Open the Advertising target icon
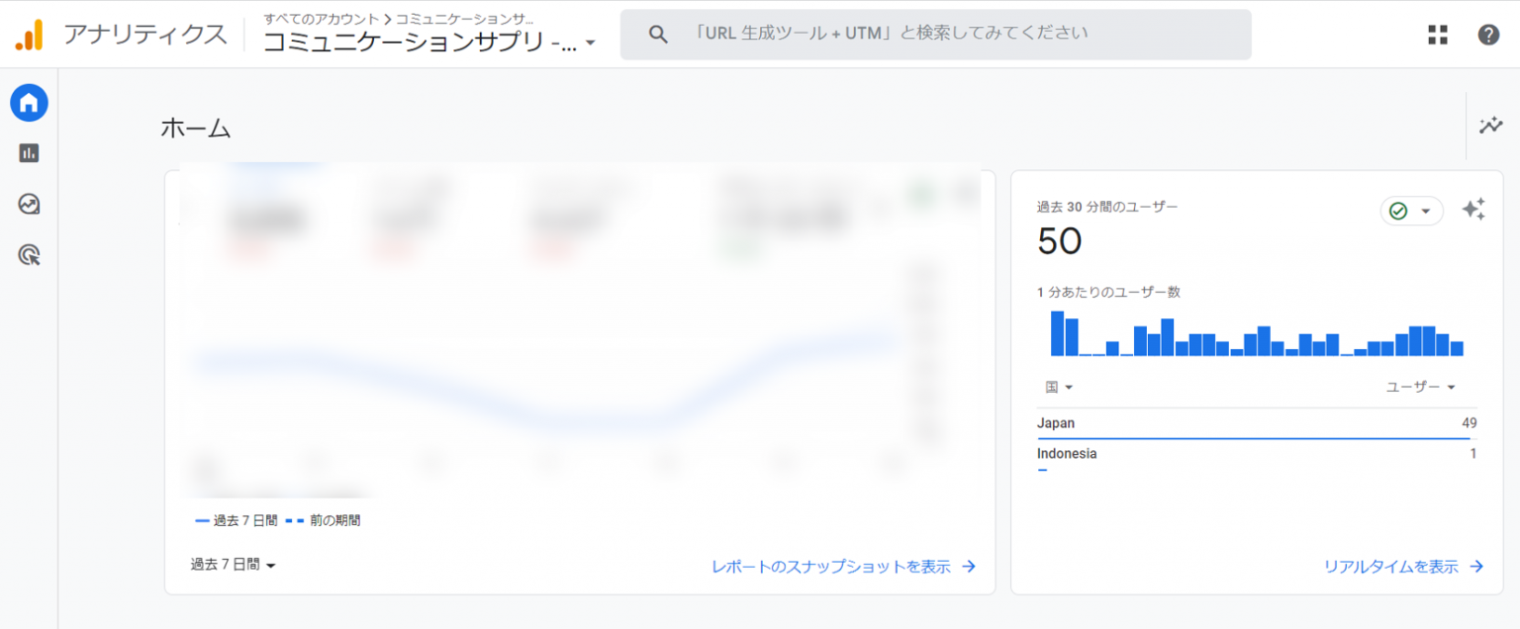Image resolution: width=1520 pixels, height=629 pixels. click(x=29, y=256)
